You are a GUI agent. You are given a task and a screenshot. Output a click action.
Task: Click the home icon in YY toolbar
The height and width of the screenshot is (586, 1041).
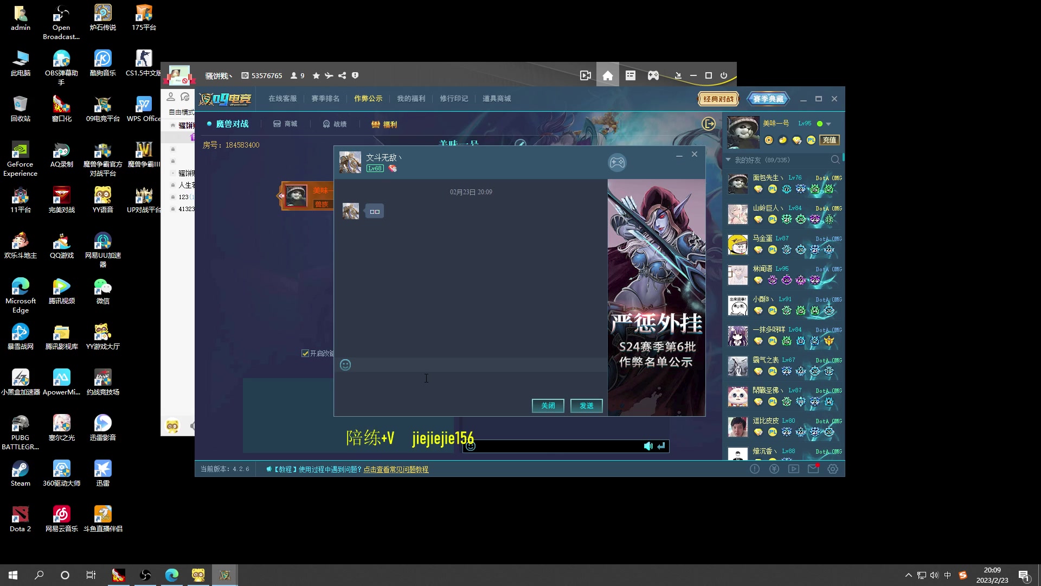(x=608, y=76)
